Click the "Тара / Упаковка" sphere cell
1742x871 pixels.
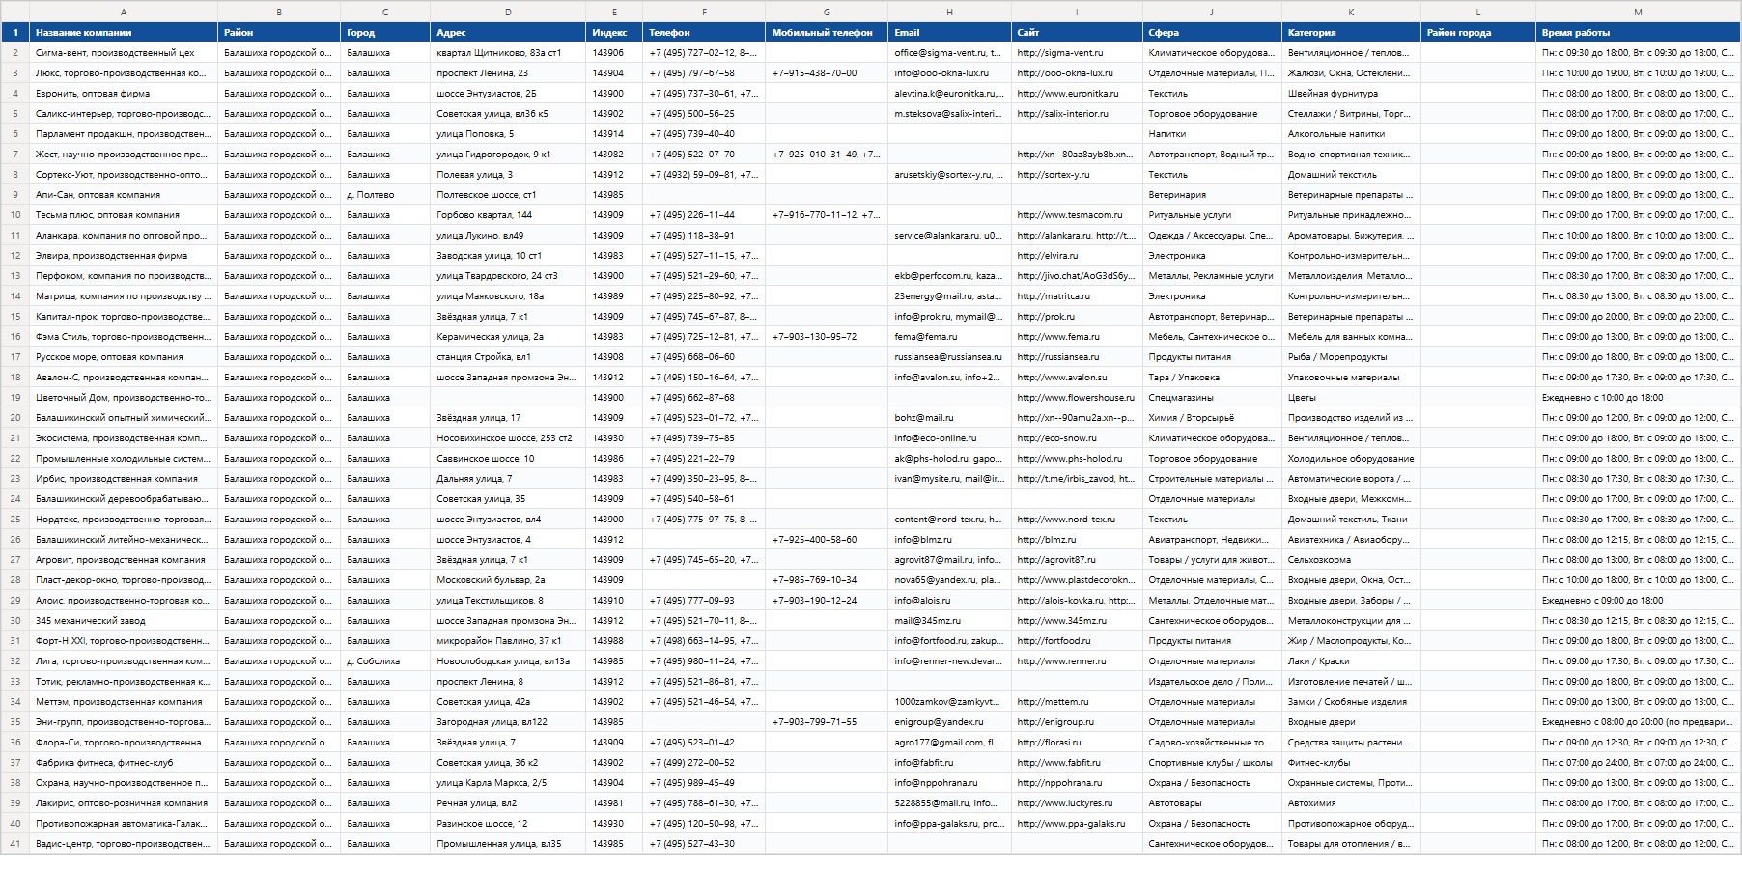[x=1212, y=378]
